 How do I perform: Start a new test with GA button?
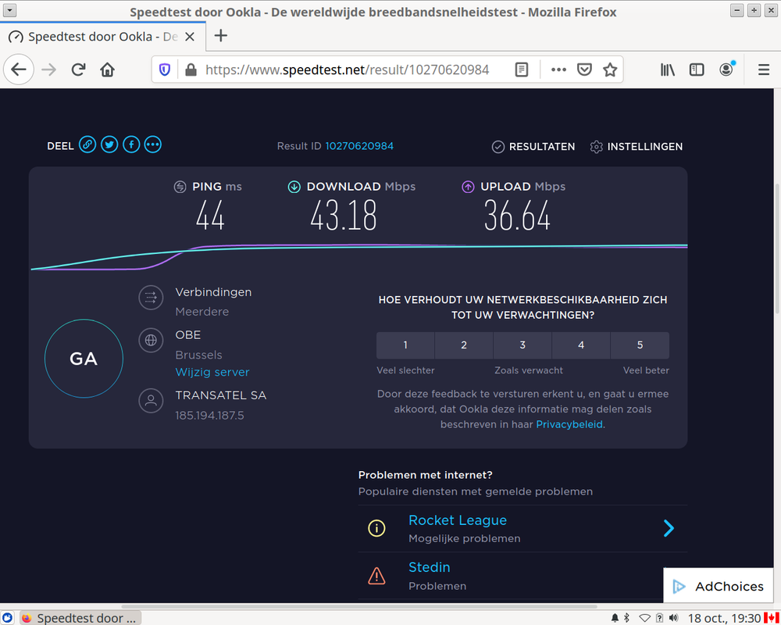tap(84, 359)
